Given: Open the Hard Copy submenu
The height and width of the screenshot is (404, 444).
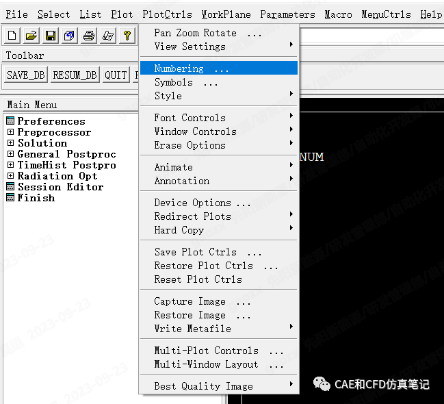Looking at the screenshot, I should [219, 230].
